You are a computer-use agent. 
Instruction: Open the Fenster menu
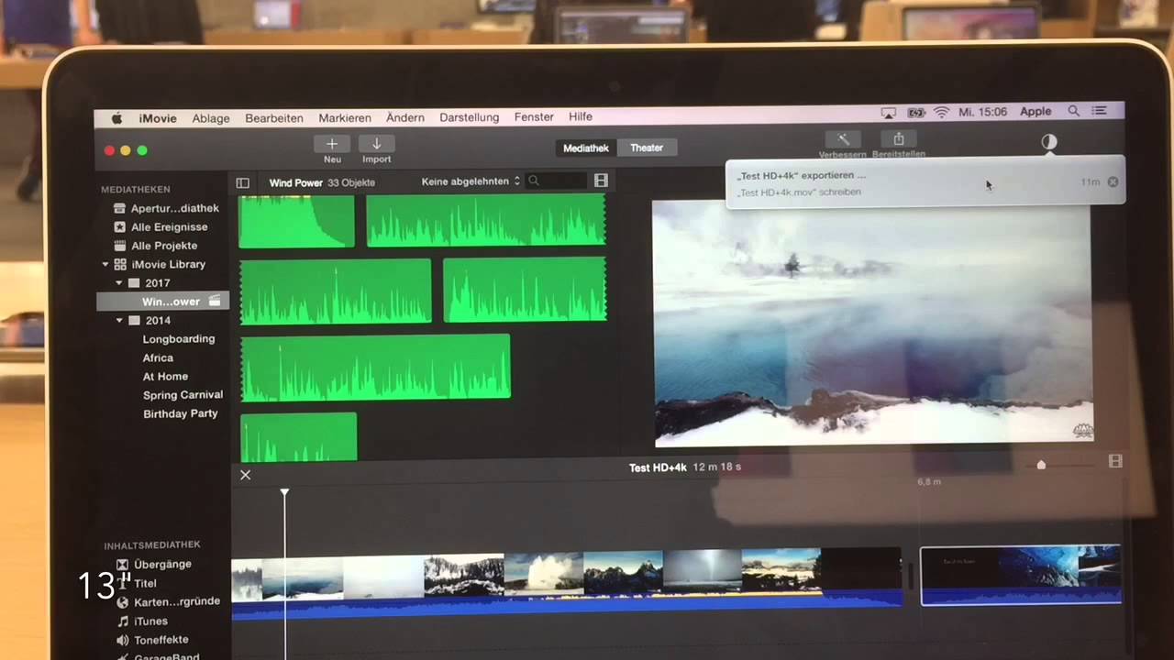(x=534, y=117)
